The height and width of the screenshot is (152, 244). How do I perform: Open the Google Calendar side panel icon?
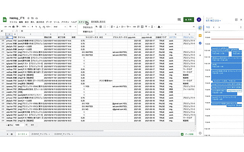point(200,28)
